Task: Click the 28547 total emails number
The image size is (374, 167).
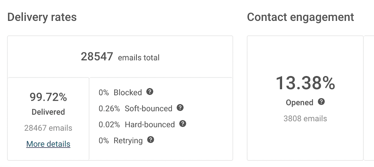Action: (97, 57)
